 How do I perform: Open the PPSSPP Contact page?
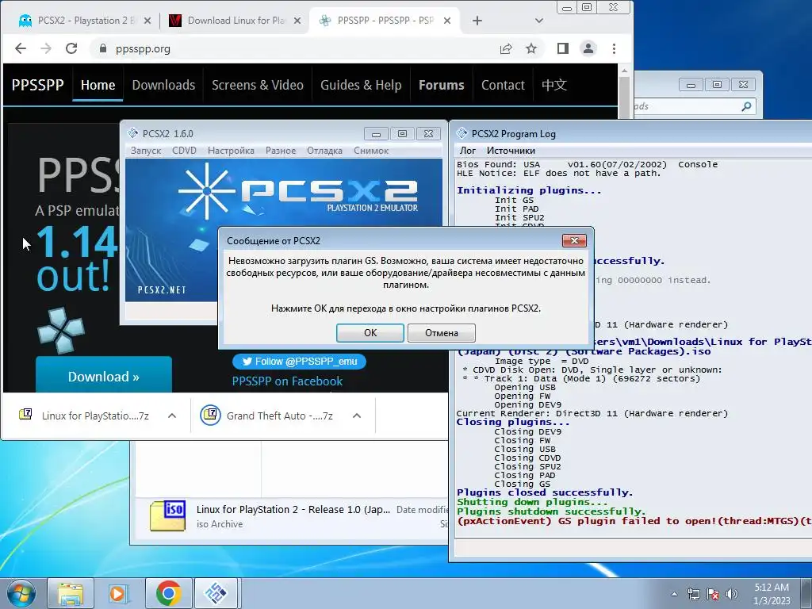pyautogui.click(x=503, y=85)
